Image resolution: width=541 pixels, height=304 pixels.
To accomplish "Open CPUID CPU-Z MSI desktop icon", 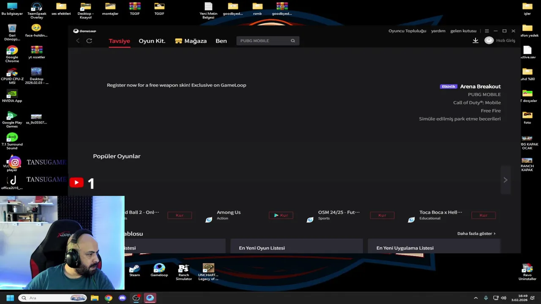I will (x=12, y=76).
